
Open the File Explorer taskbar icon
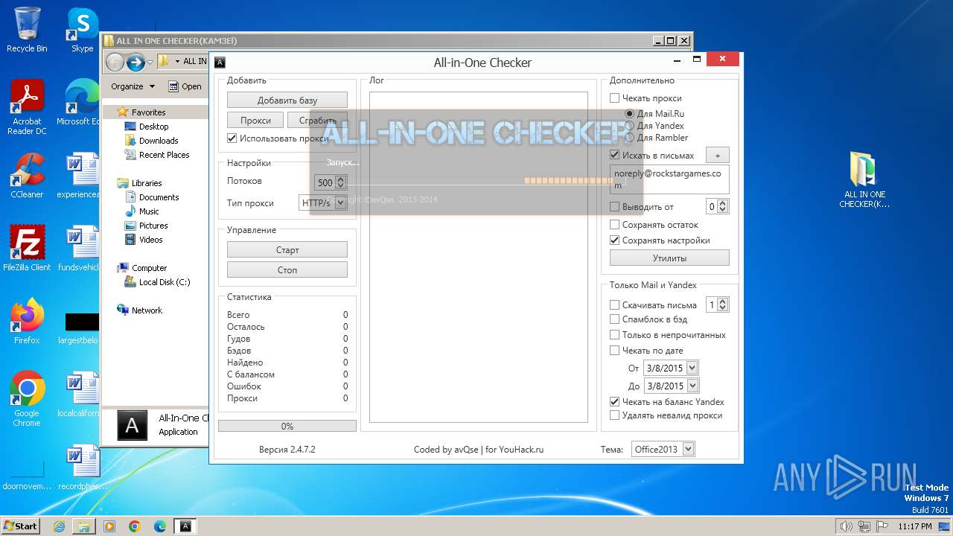(84, 526)
